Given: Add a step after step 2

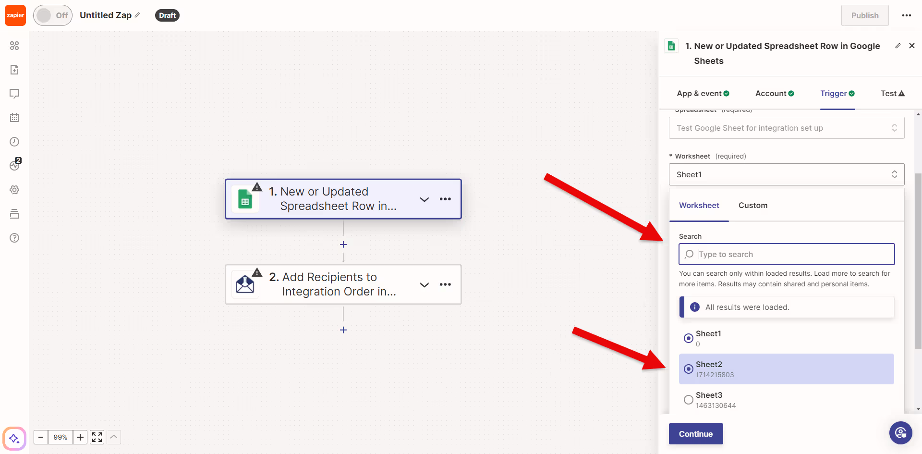Looking at the screenshot, I should (343, 330).
